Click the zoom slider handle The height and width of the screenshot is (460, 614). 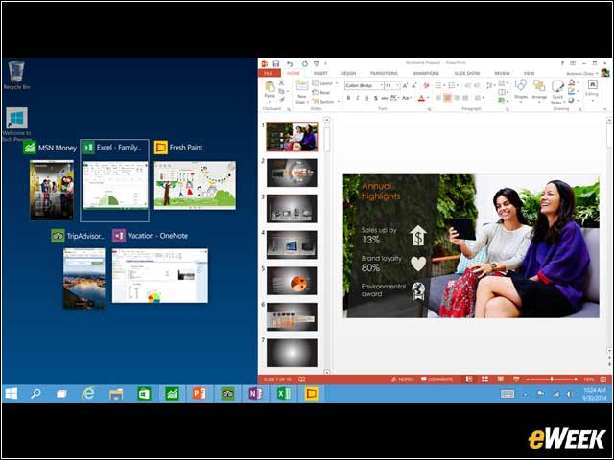coord(552,379)
